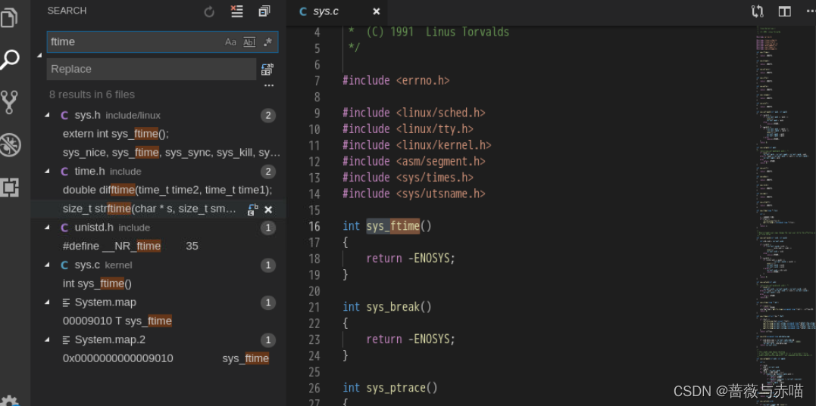Image resolution: width=816 pixels, height=406 pixels.
Task: Open changes compare icon in editor toolbar
Action: pyautogui.click(x=757, y=11)
